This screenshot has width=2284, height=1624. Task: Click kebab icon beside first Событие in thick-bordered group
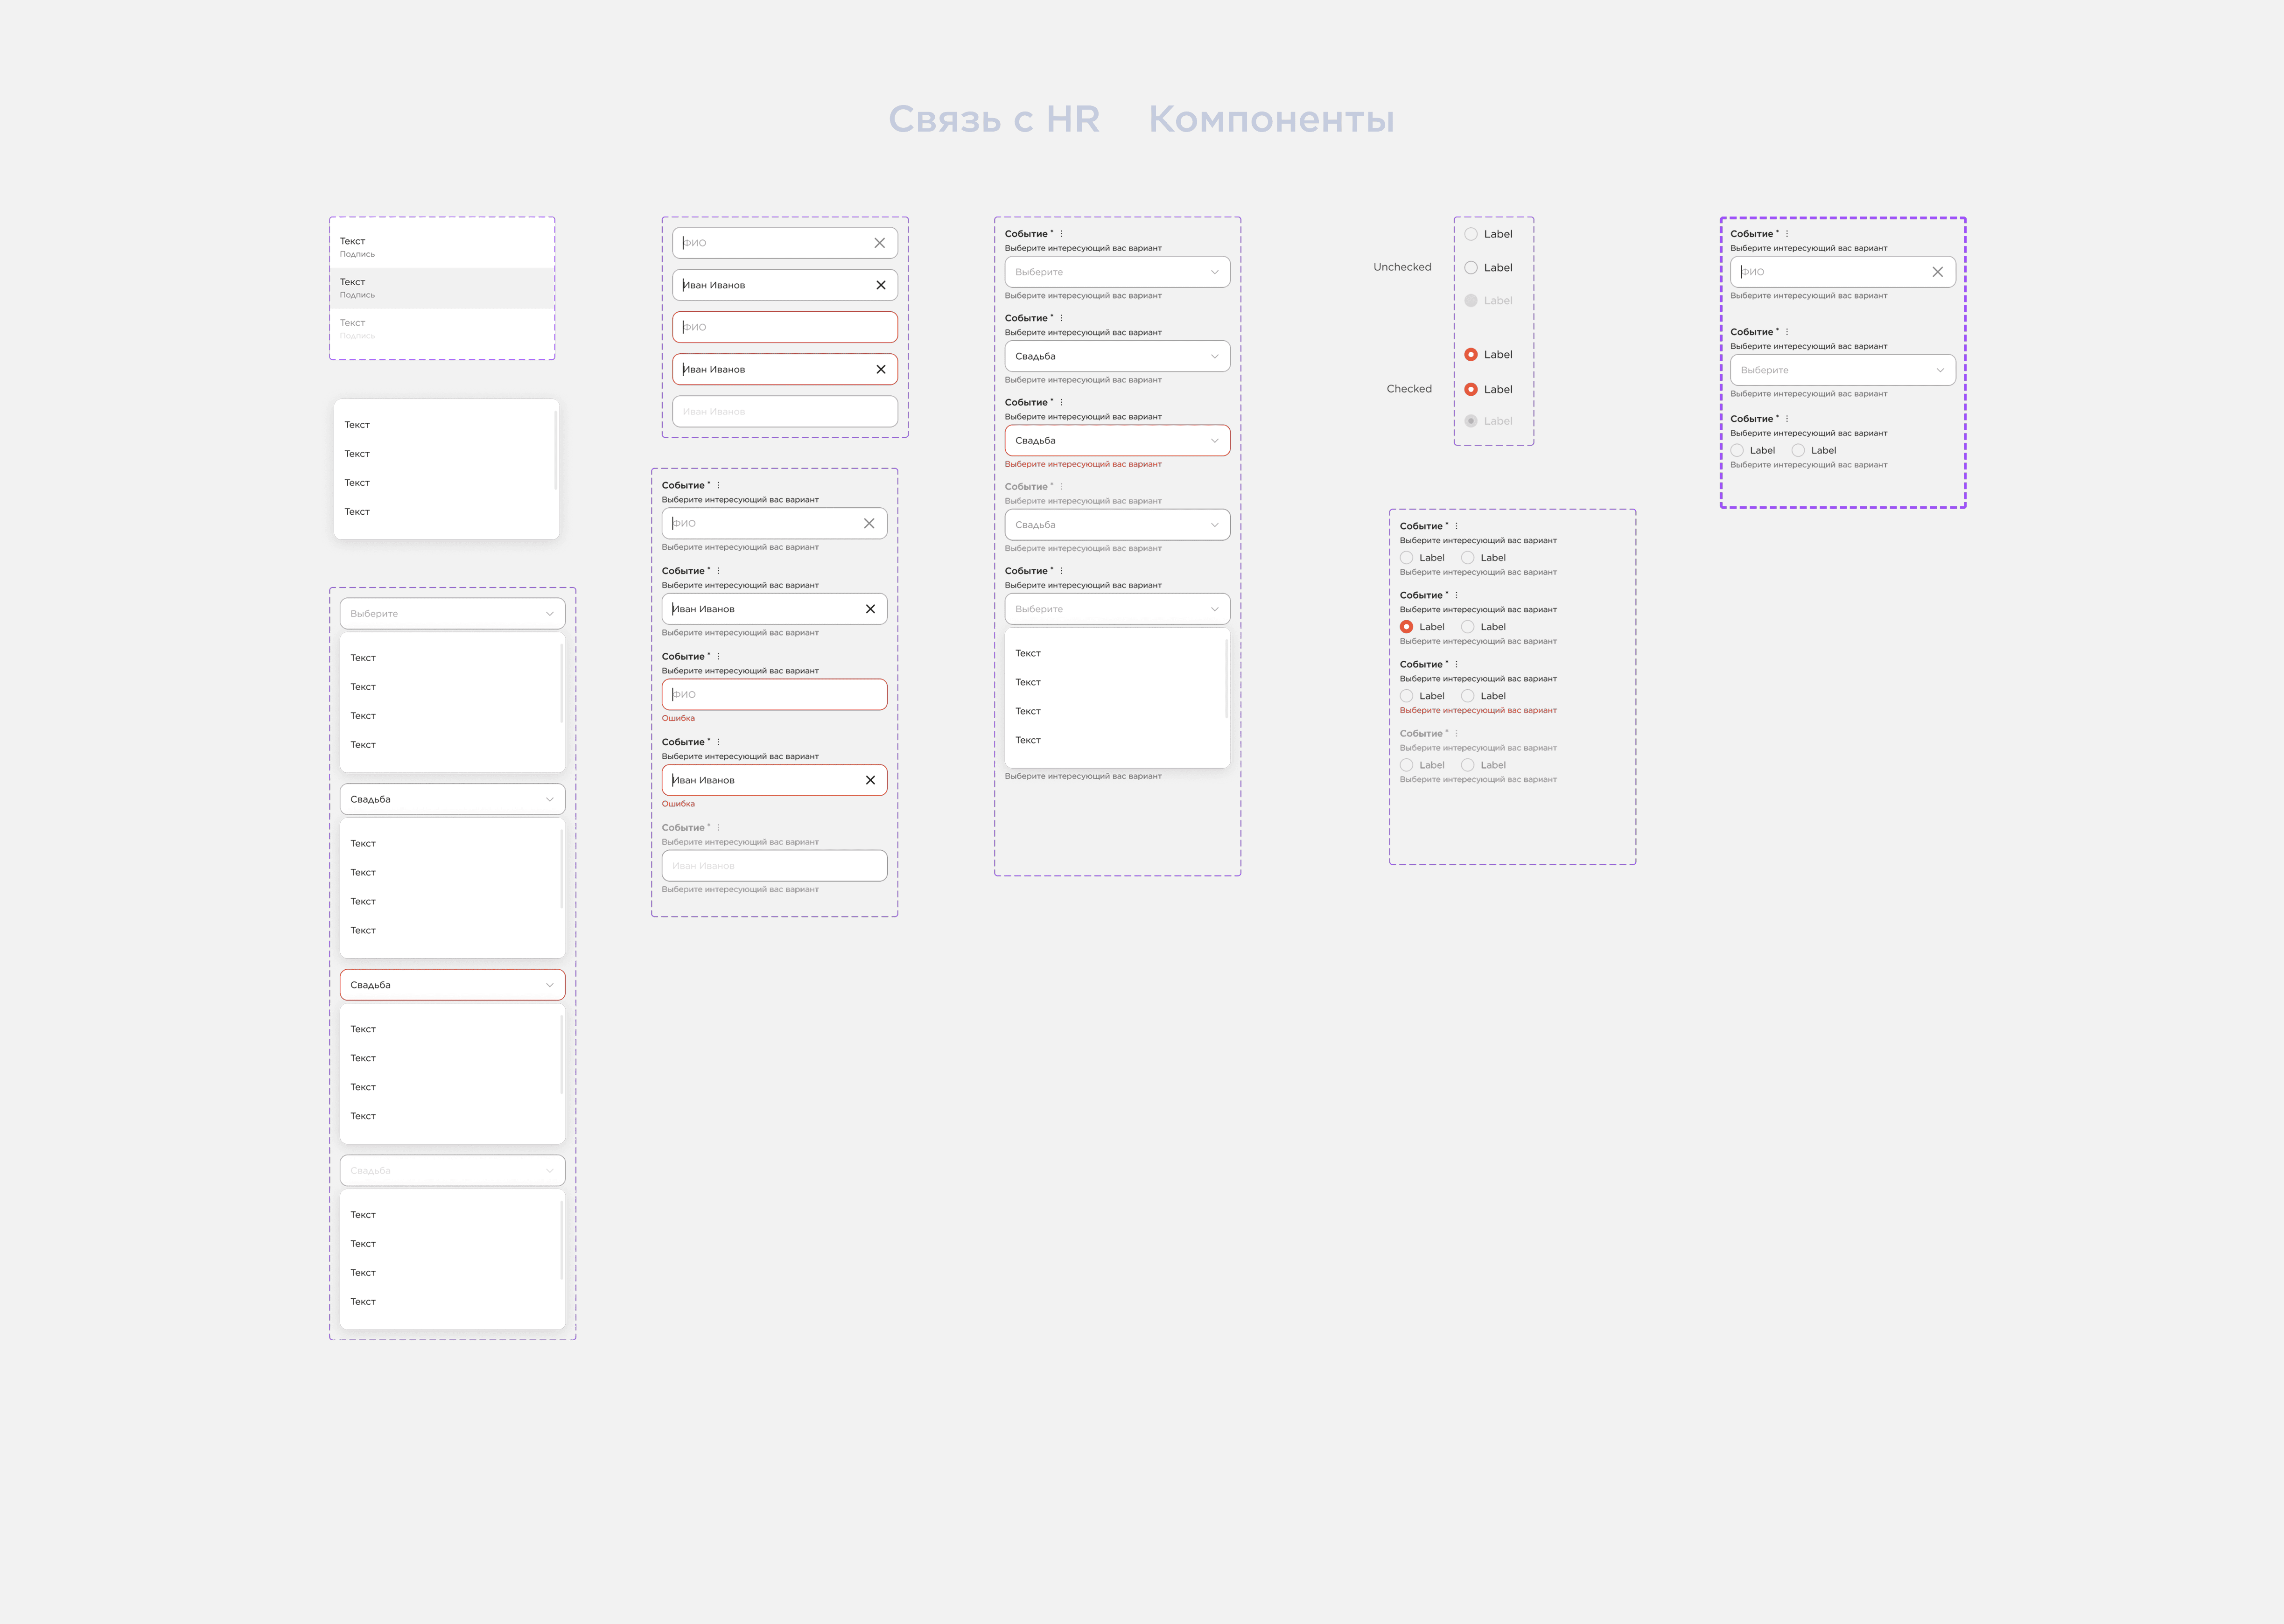point(1787,234)
